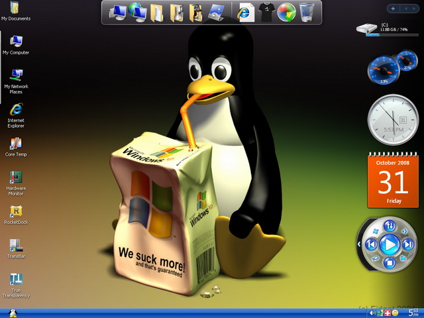Open the documents folder in the dock

tap(157, 13)
